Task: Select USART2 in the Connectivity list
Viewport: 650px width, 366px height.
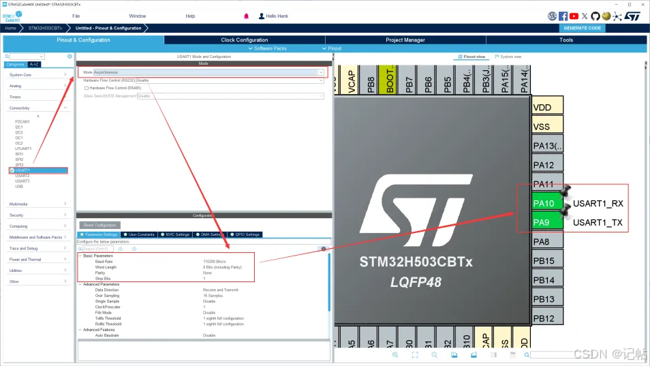Action: [x=22, y=176]
